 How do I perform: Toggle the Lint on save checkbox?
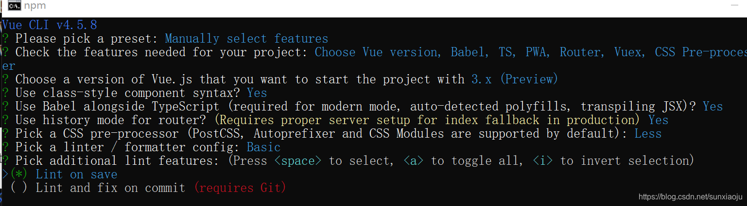tap(18, 174)
